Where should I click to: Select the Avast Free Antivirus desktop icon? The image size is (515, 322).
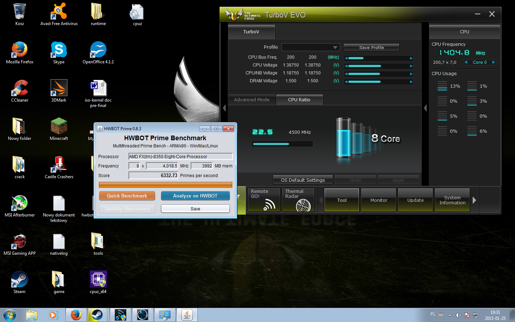coord(59,14)
